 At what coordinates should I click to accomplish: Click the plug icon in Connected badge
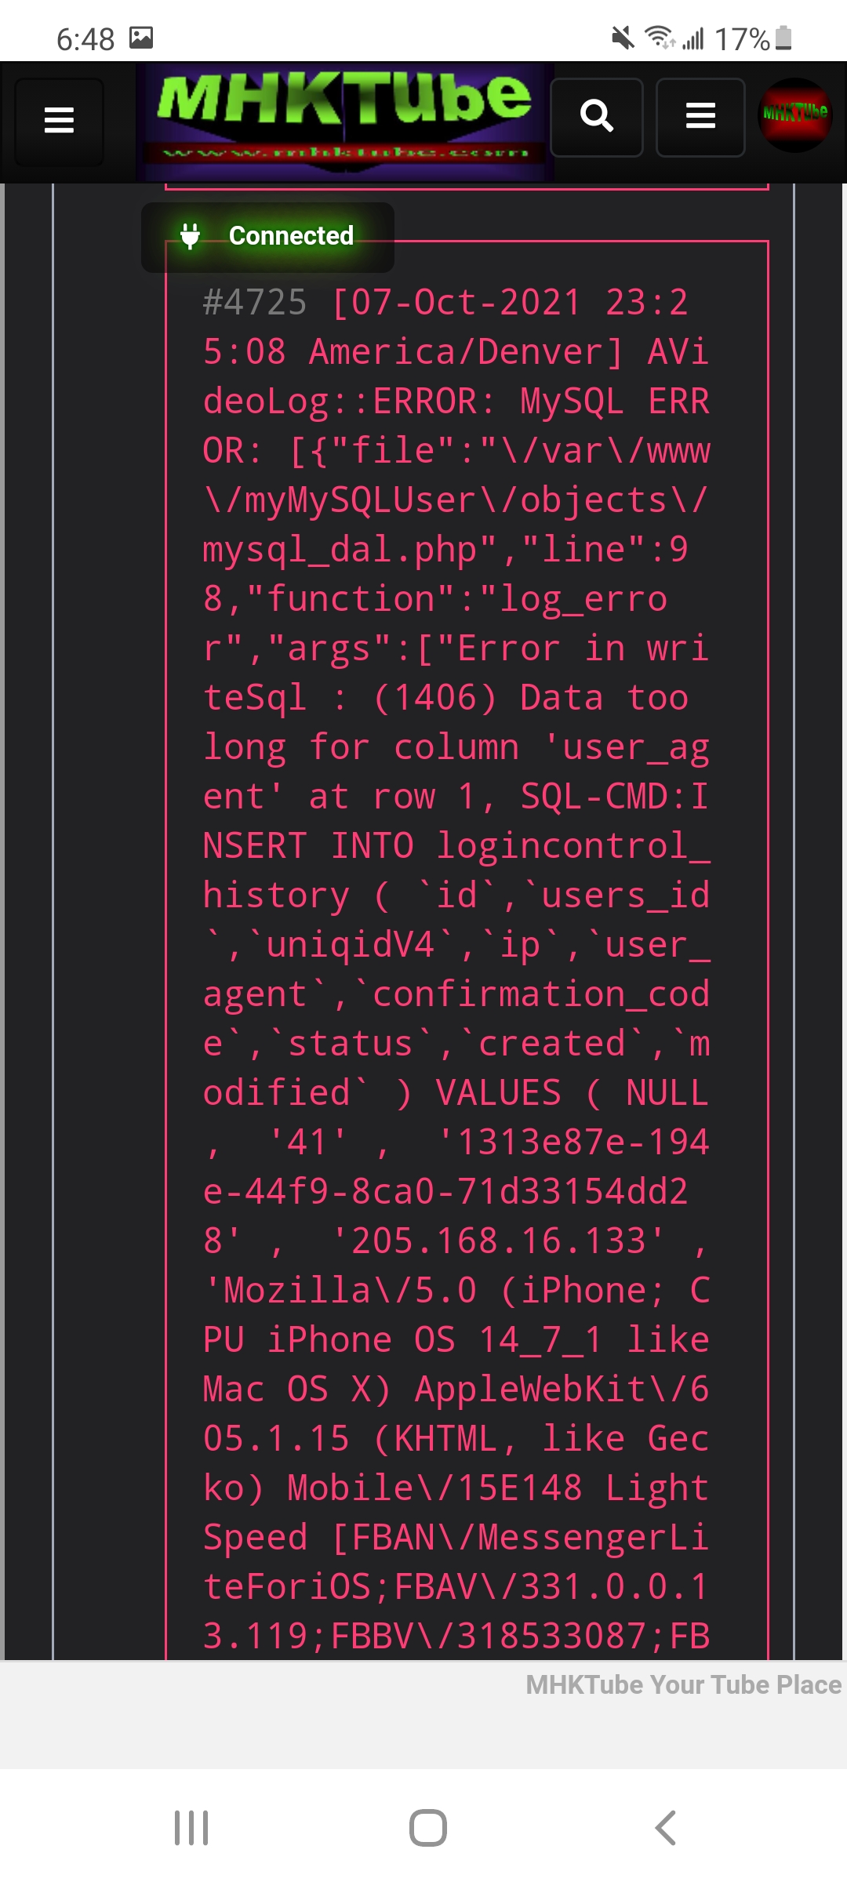[191, 236]
